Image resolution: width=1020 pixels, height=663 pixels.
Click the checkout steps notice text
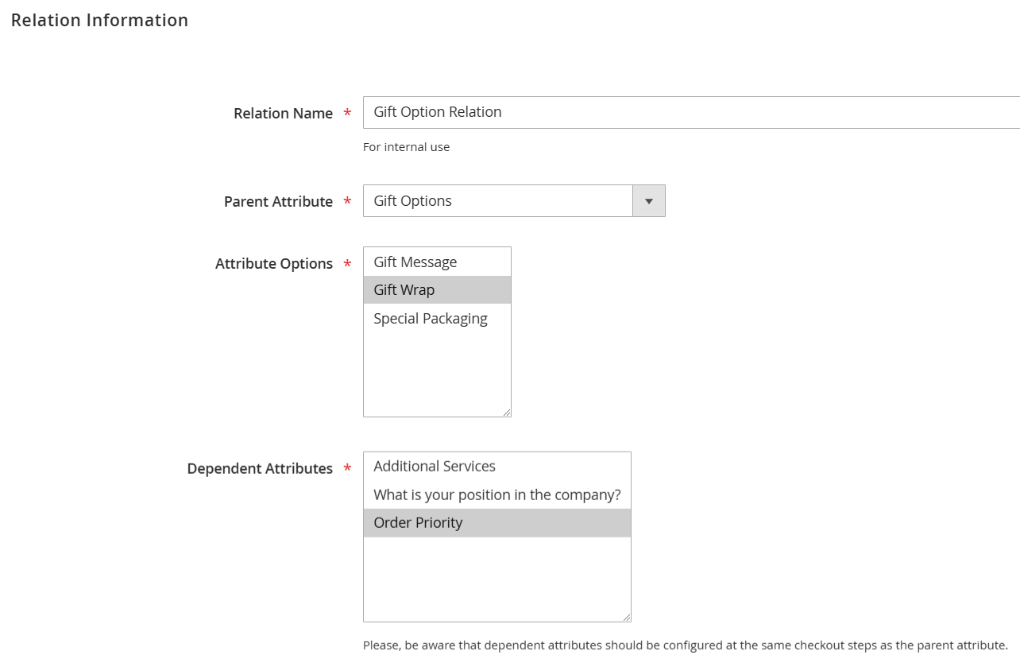[685, 645]
